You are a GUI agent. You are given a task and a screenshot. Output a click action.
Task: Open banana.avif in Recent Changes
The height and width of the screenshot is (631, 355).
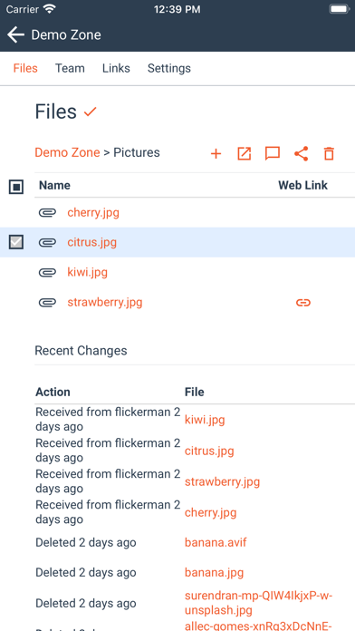(216, 542)
